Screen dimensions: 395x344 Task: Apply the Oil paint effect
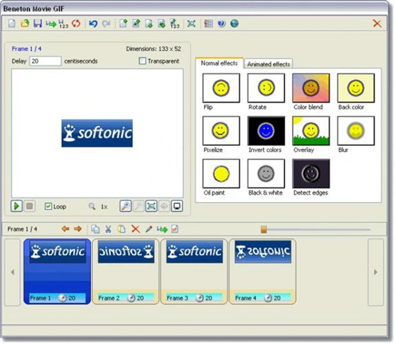[221, 174]
